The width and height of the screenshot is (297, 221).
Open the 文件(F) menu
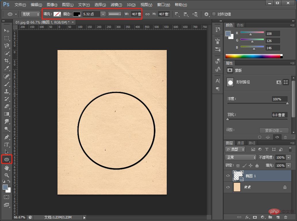click(x=20, y=5)
